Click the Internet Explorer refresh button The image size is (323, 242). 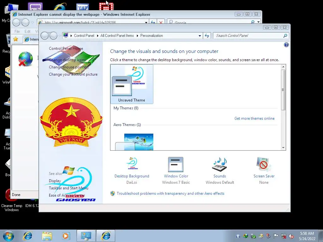[153, 22]
